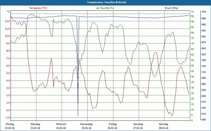Click the 7,0 temperature axis value
Image resolution: width=211 pixels, height=131 pixels.
point(8,58)
